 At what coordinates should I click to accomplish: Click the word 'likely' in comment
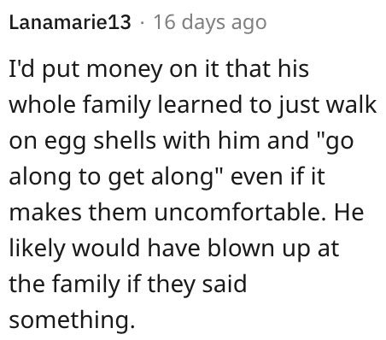pyautogui.click(x=38, y=249)
